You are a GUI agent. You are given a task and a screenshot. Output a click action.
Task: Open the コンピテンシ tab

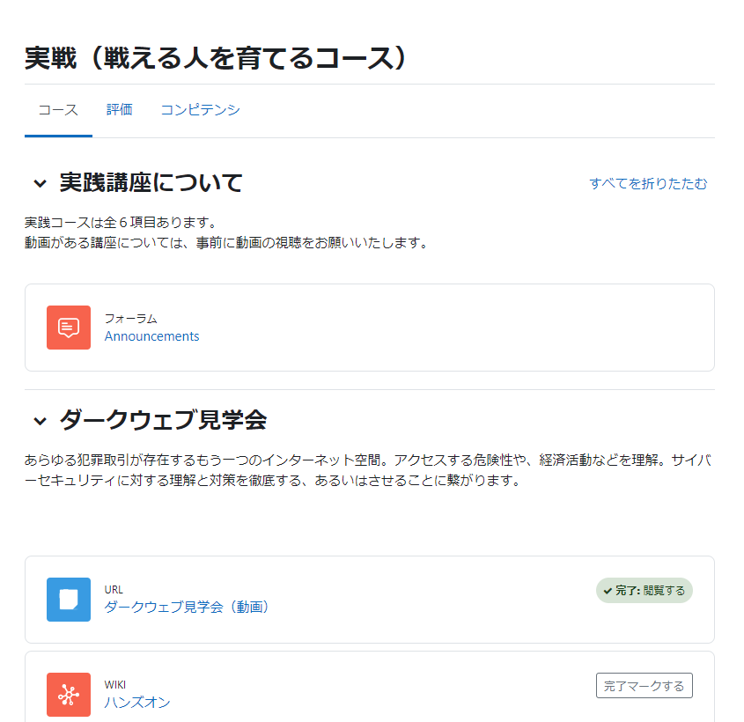coord(200,110)
